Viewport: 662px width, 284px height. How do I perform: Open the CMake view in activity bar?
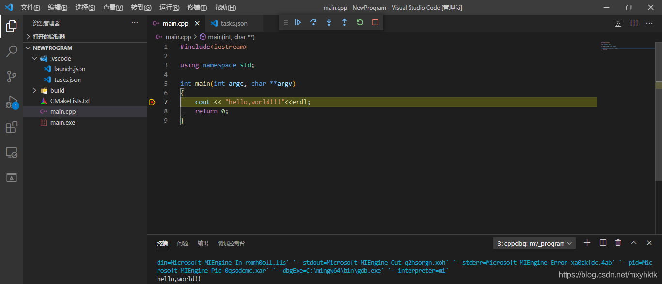(x=12, y=177)
